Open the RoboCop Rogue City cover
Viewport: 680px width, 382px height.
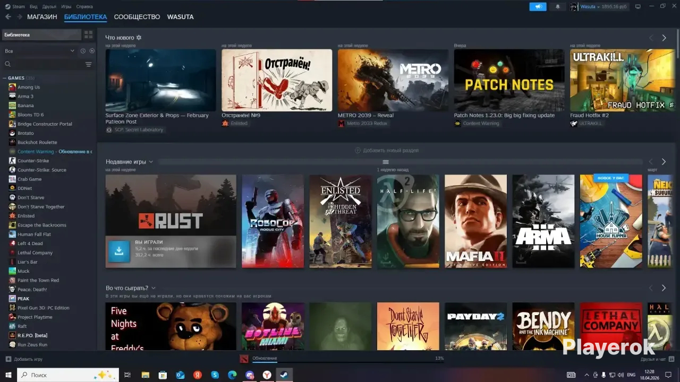click(273, 221)
